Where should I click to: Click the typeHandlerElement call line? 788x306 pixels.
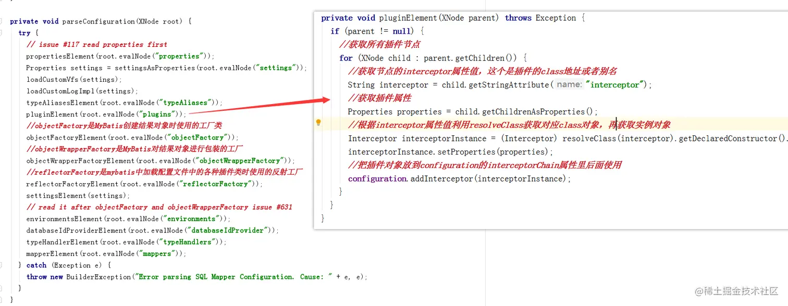point(127,242)
